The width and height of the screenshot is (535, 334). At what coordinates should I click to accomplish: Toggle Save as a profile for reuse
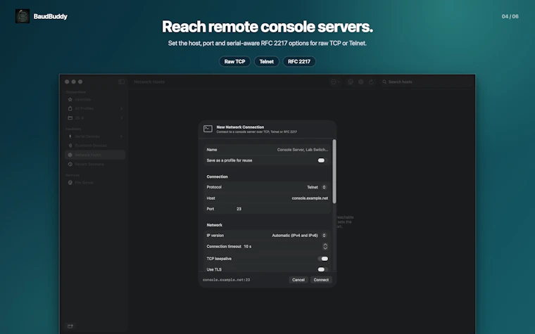(x=322, y=160)
